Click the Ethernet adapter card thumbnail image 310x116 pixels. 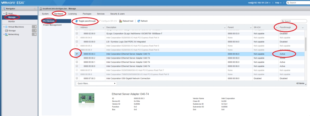tap(86, 98)
